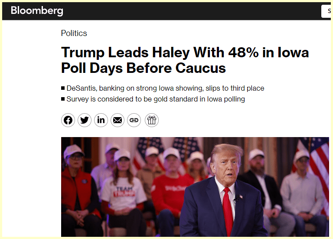Share the article on Twitter
The height and width of the screenshot is (239, 333).
tap(85, 120)
